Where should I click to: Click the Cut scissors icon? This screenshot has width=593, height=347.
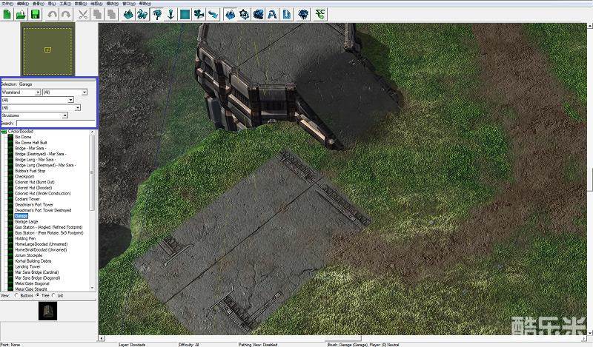pos(82,14)
